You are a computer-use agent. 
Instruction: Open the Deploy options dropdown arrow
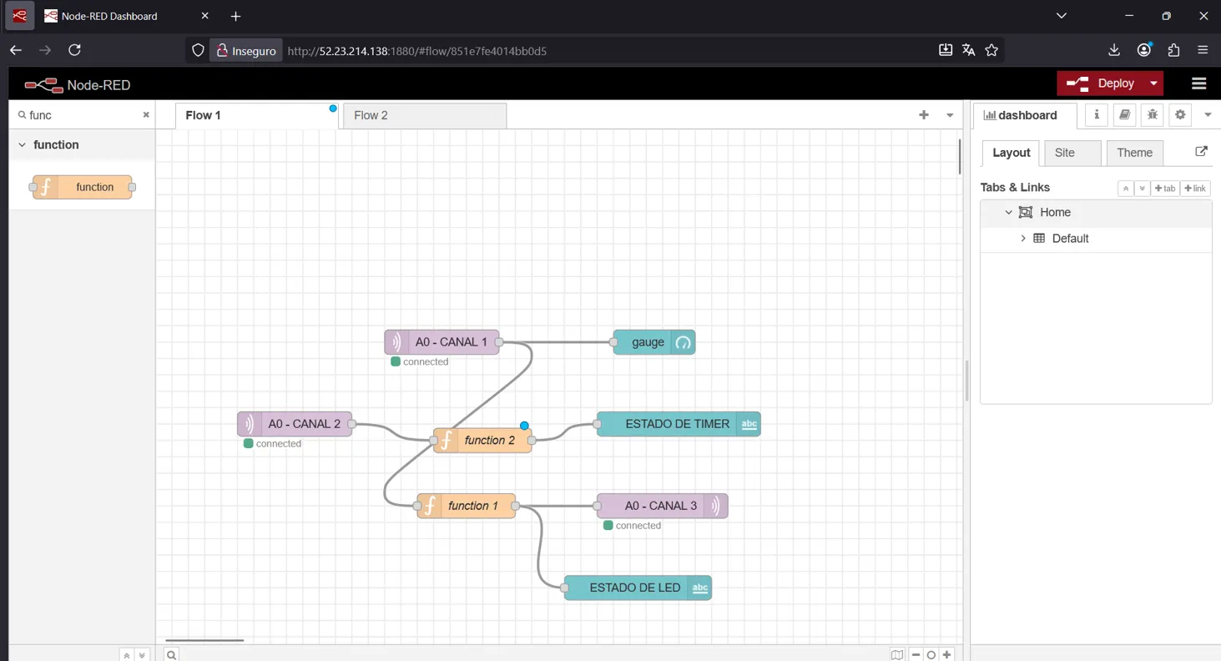(x=1153, y=83)
